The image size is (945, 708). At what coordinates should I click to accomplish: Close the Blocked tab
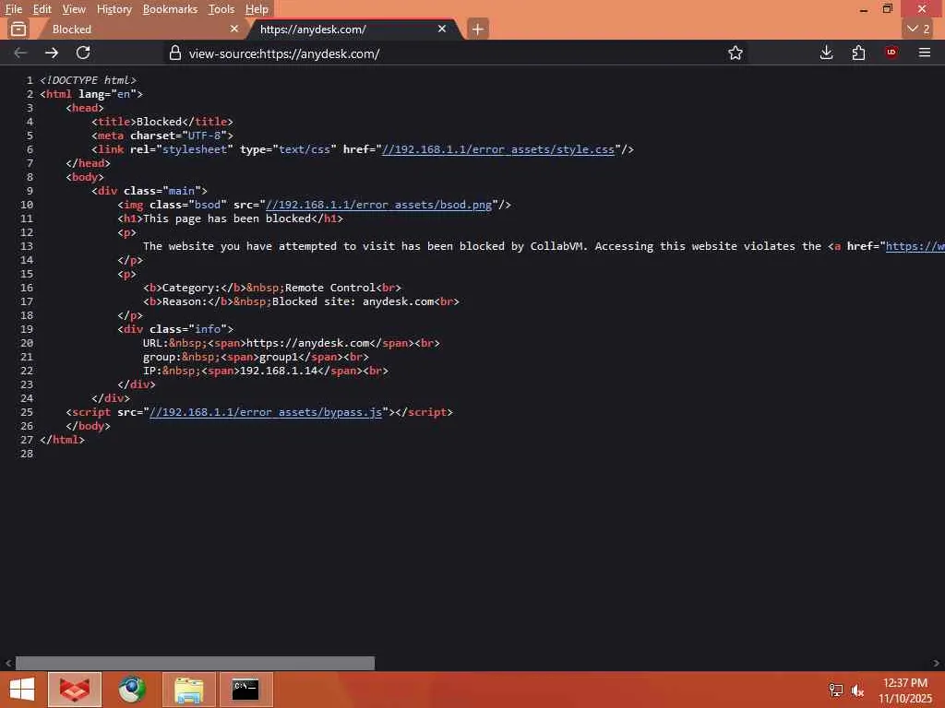click(233, 29)
